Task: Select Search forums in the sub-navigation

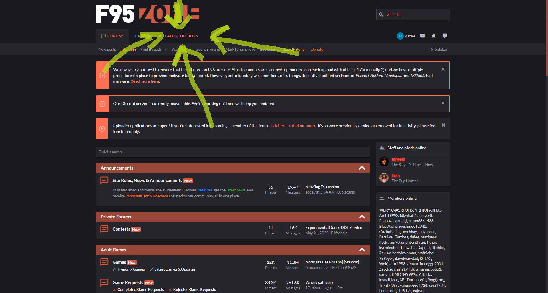Action: point(208,49)
